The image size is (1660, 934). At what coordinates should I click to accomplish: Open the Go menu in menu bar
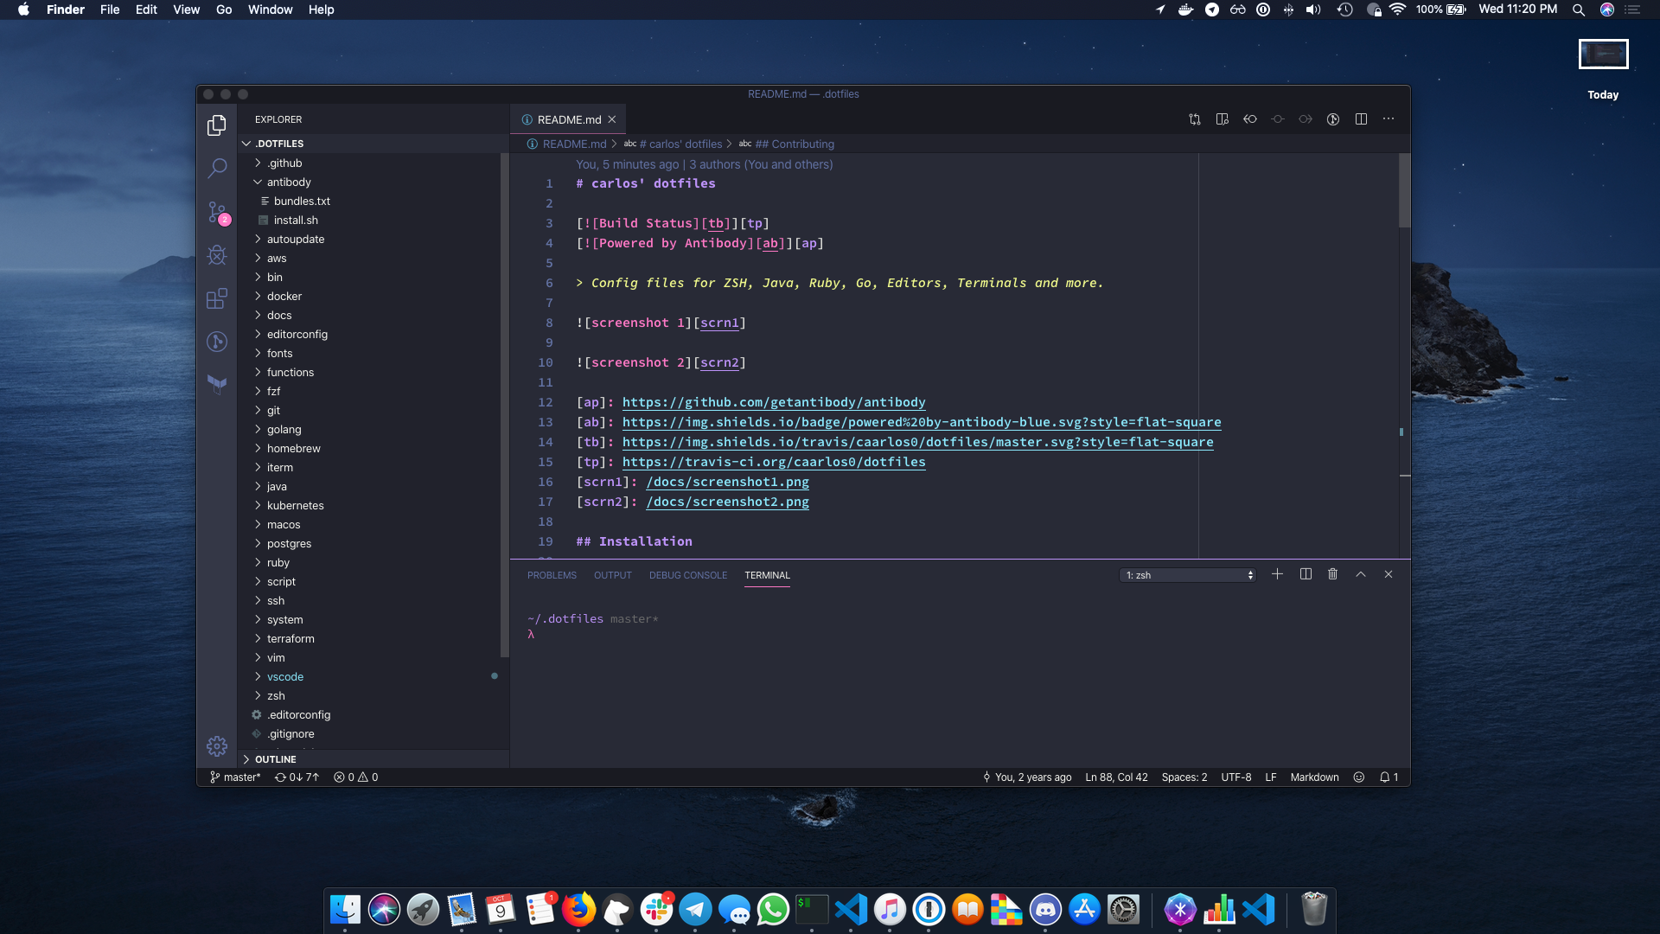pos(224,10)
